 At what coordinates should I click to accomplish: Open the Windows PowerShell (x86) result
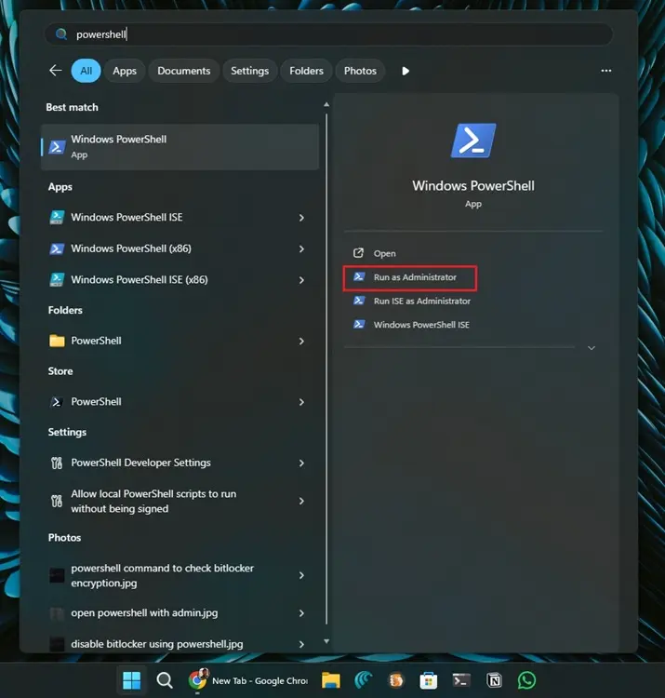[x=180, y=248]
